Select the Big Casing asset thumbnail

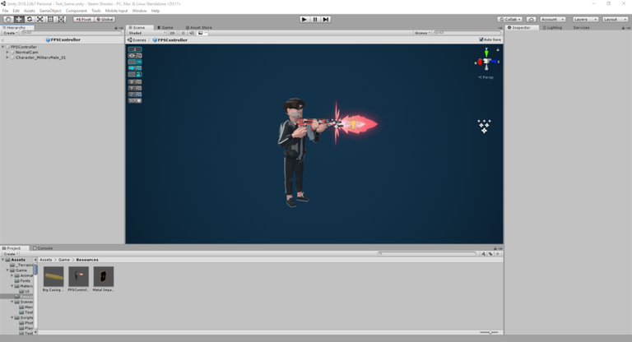(x=53, y=279)
